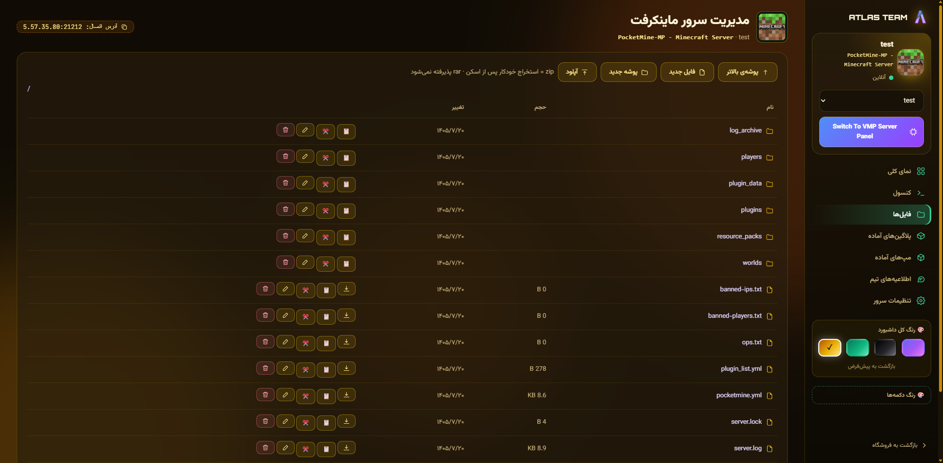Rename the worlds folder with pencil icon

[305, 262]
